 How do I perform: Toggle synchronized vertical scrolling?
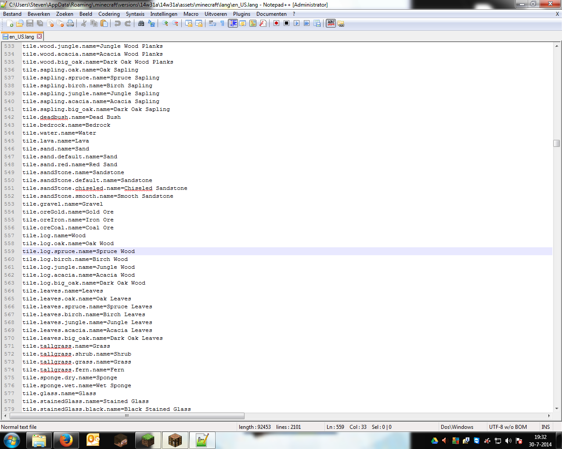pos(188,23)
